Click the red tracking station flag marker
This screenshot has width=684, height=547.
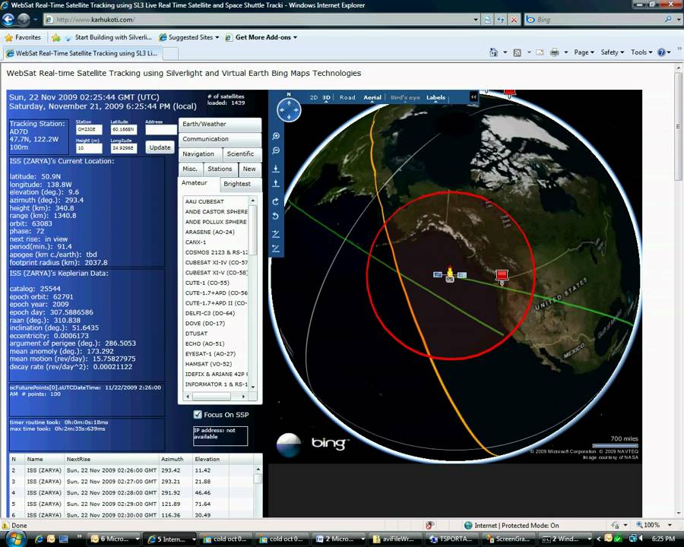click(502, 277)
